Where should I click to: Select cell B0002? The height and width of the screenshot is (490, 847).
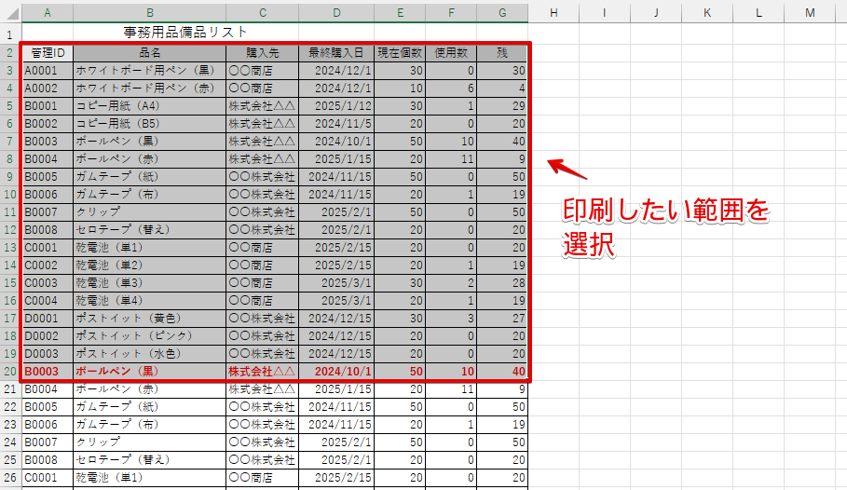tap(48, 124)
